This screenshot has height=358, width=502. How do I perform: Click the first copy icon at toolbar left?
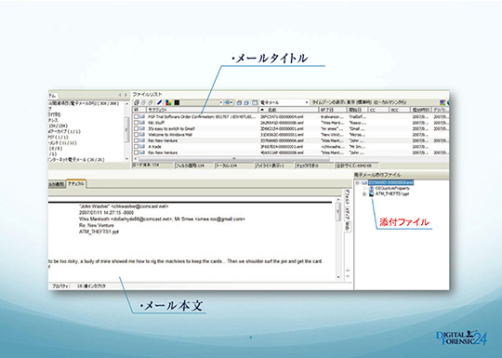pos(137,102)
